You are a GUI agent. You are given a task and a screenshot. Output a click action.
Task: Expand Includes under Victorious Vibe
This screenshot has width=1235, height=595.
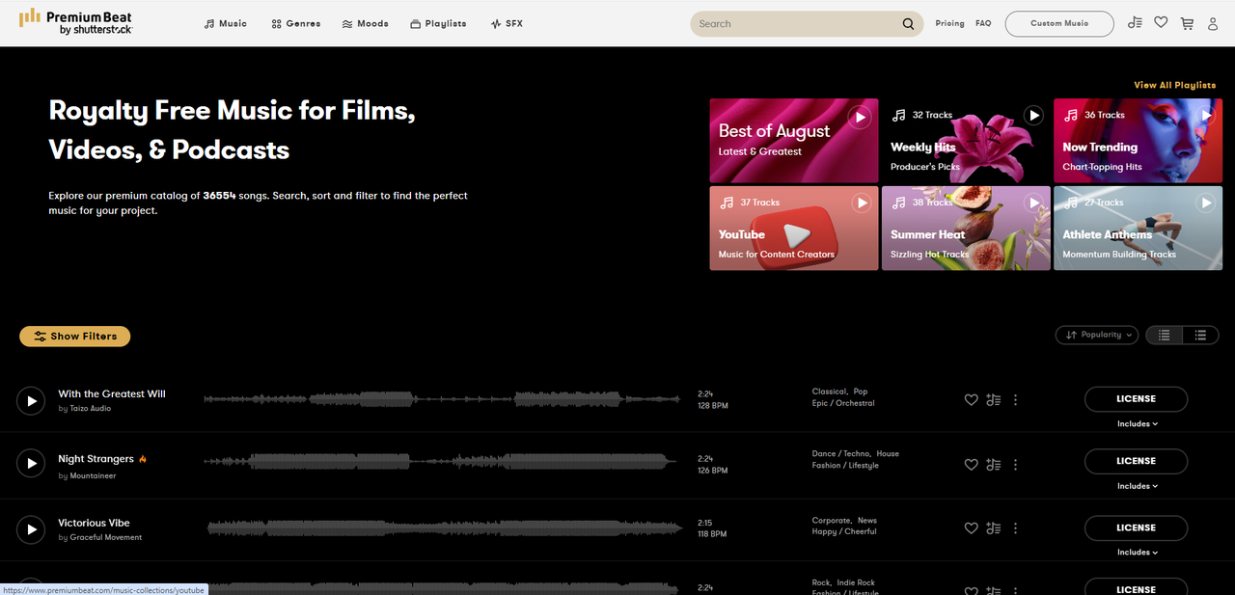tap(1138, 552)
